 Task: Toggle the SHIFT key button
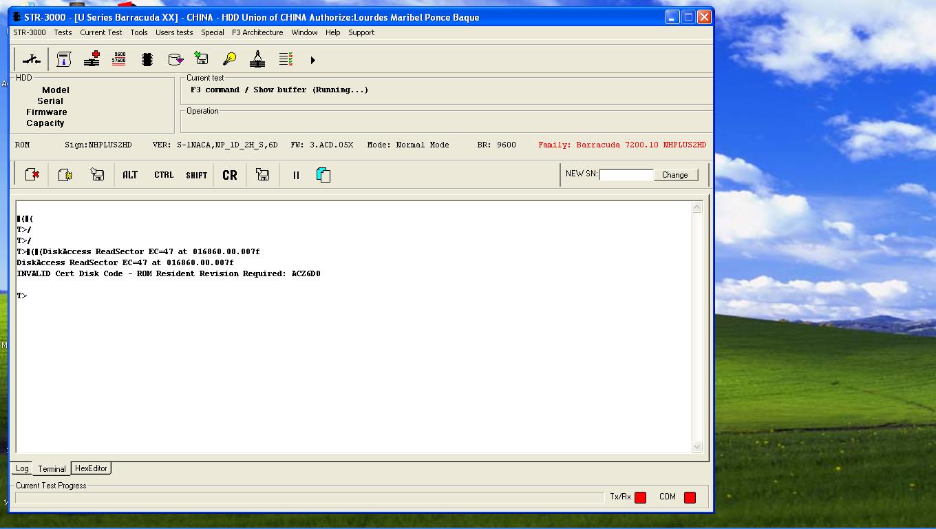point(196,175)
